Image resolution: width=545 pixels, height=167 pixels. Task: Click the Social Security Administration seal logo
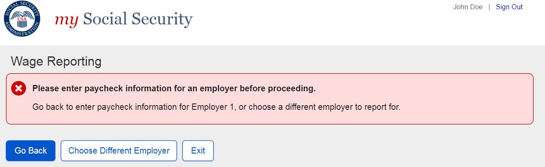point(22,19)
